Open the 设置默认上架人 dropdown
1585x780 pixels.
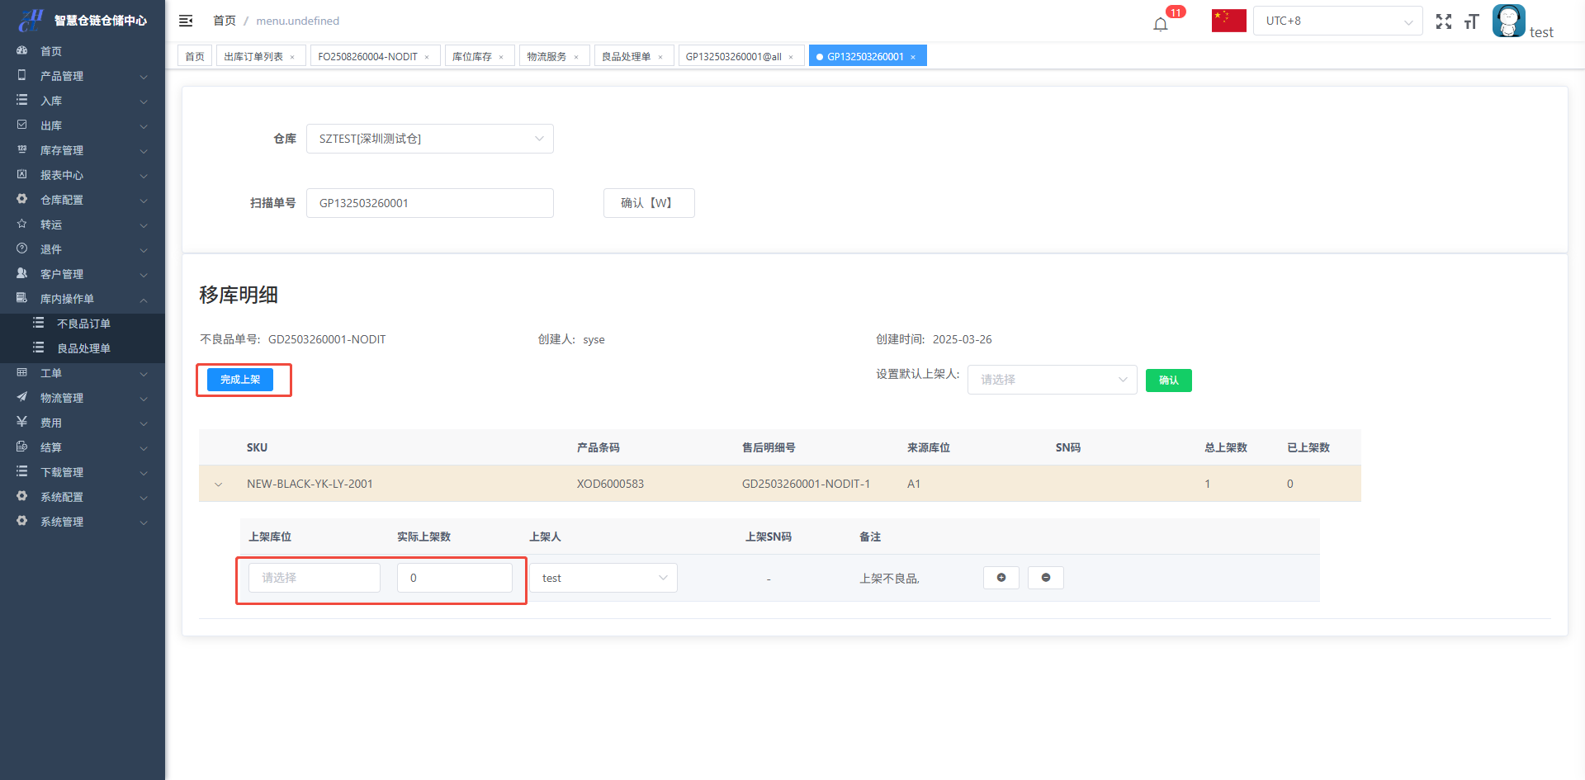pyautogui.click(x=1052, y=380)
